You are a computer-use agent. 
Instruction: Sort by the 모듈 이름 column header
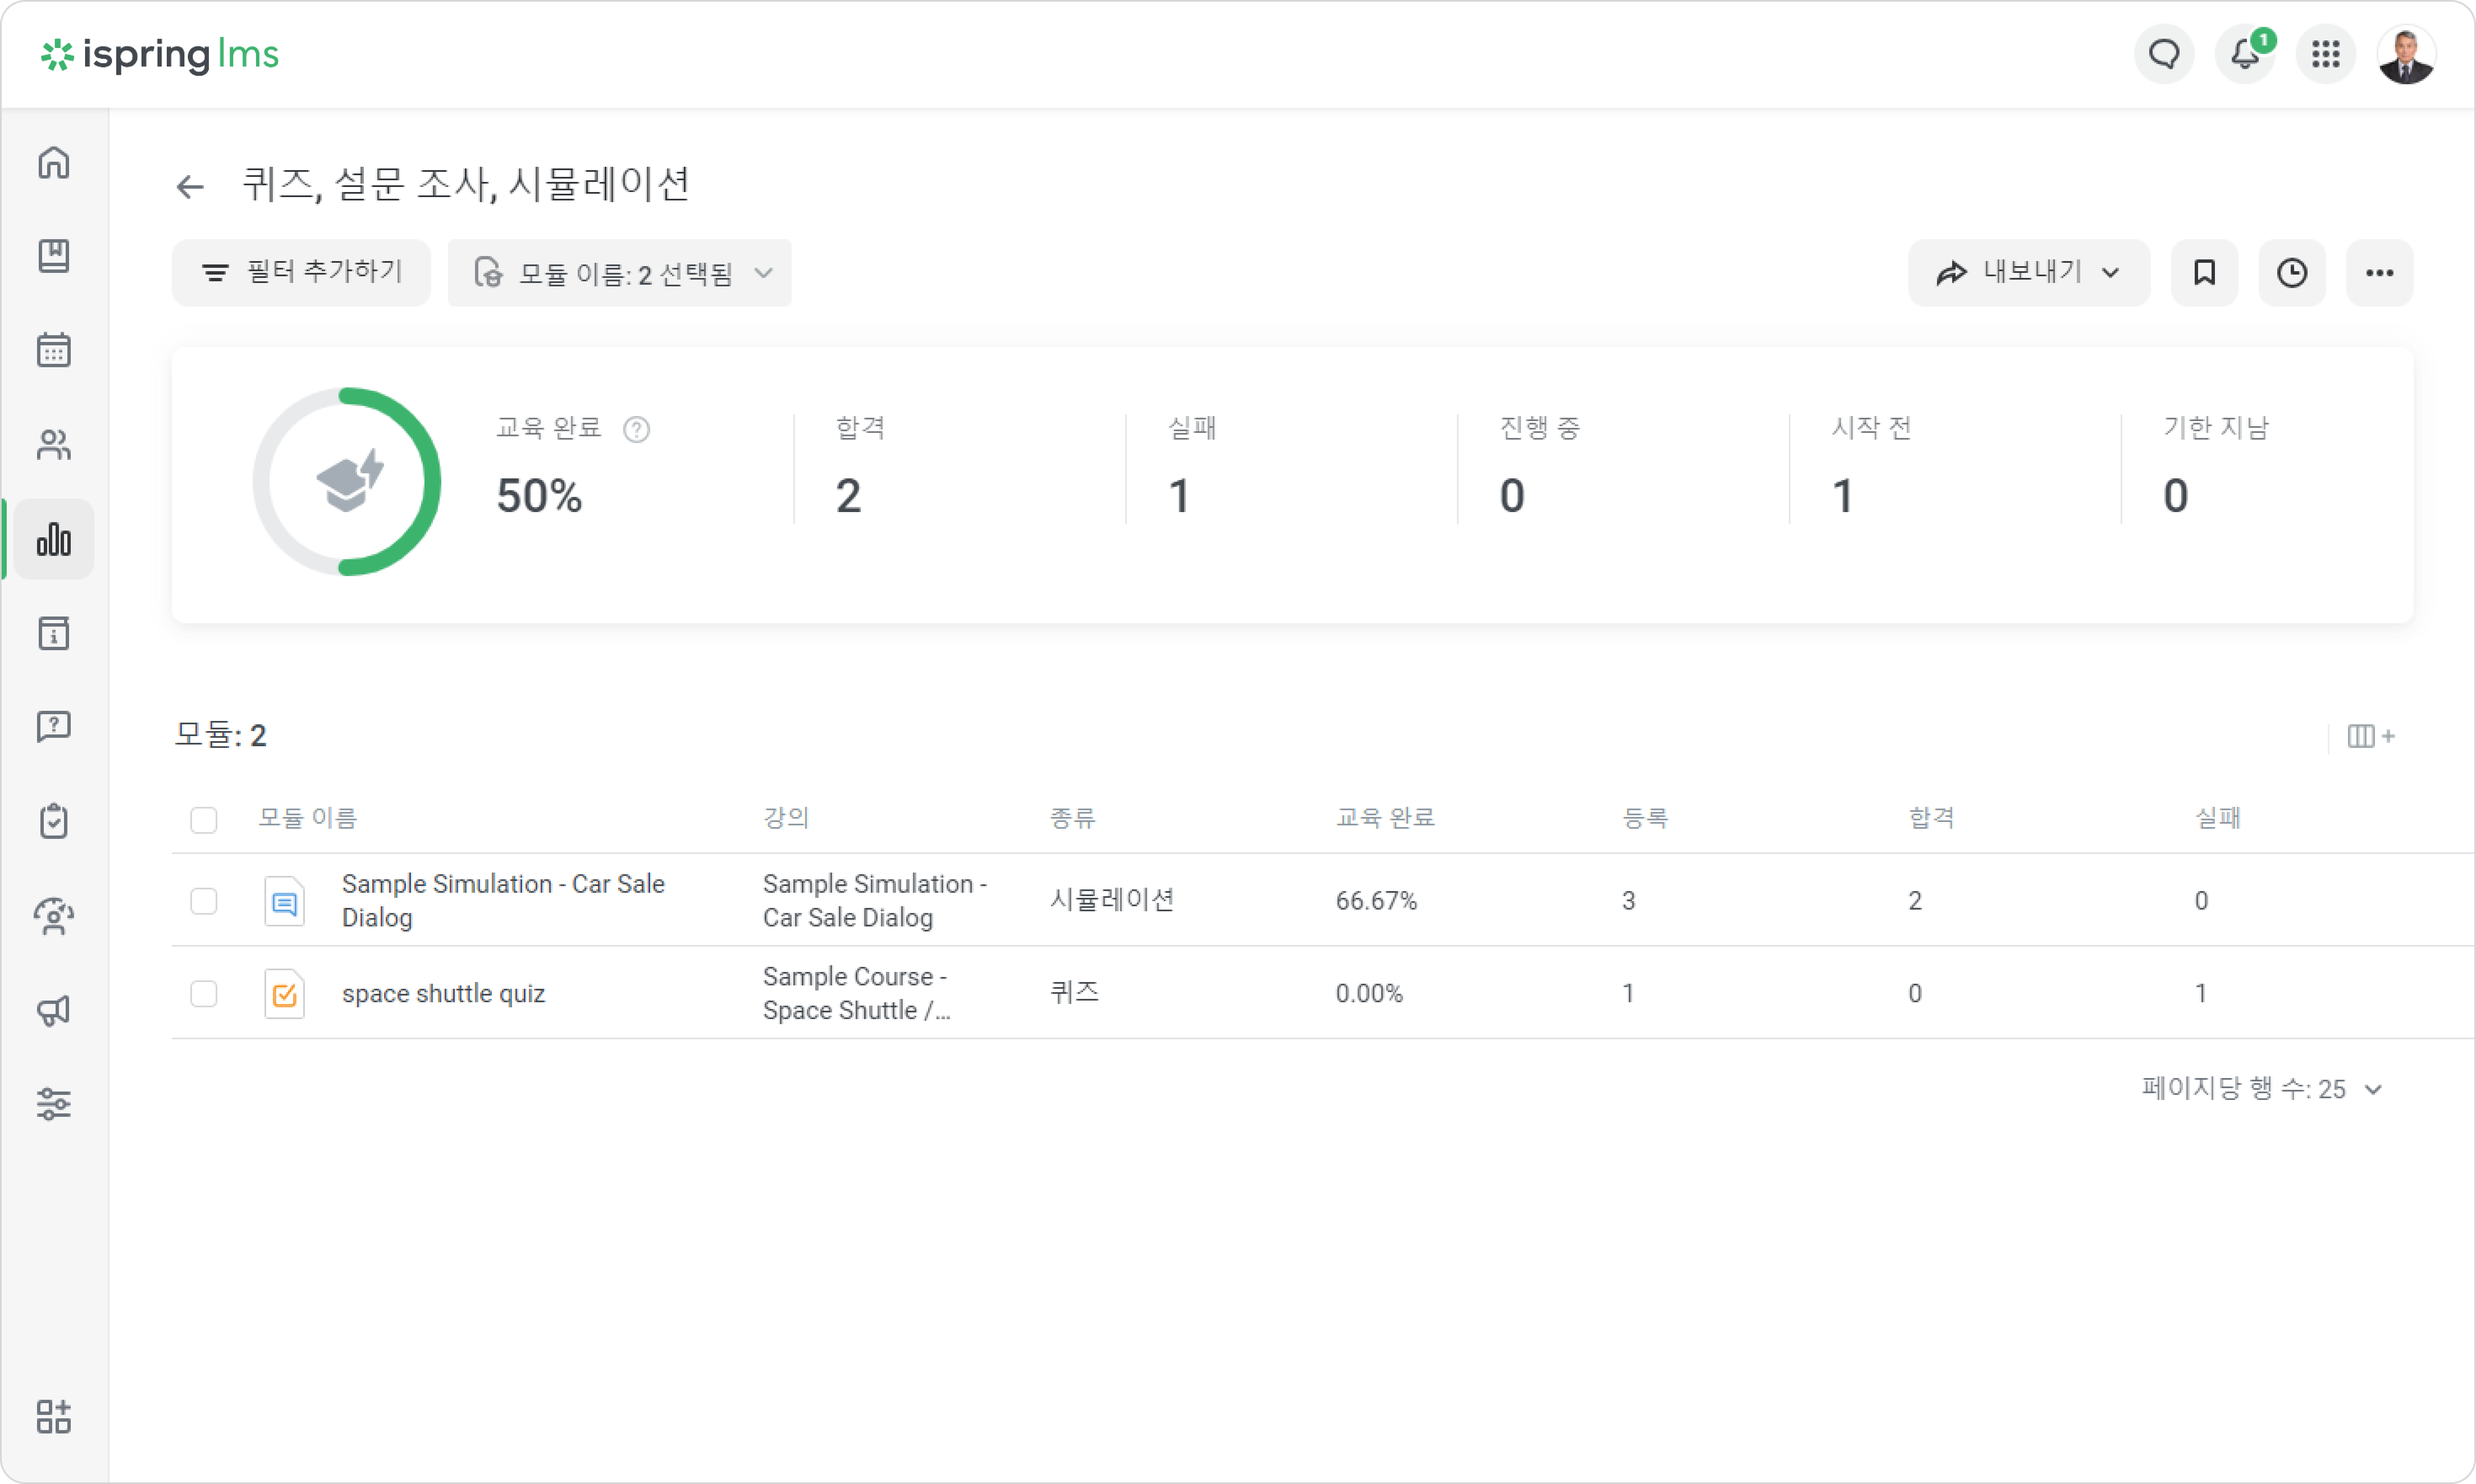pos(308,818)
